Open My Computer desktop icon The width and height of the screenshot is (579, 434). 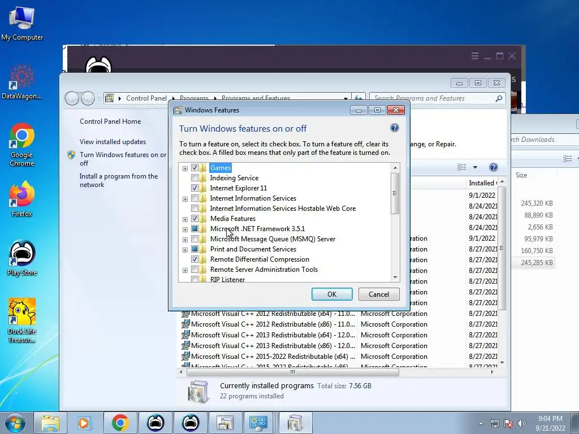(22, 23)
